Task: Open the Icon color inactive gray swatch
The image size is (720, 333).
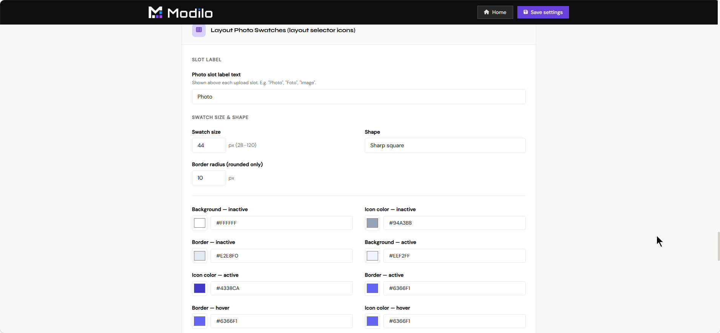Action: tap(372, 223)
